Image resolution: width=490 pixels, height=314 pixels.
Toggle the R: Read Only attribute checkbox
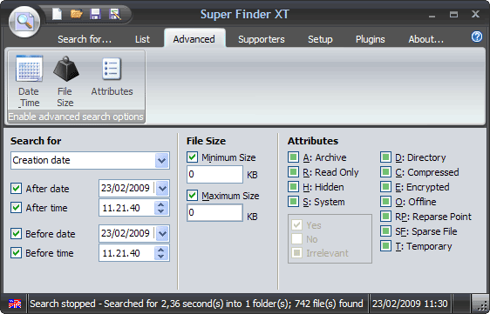pyautogui.click(x=293, y=172)
